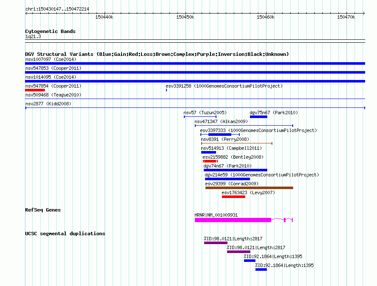Click the RefSeq Genes track title
Viewport: 377px width, 286px height.
(x=43, y=210)
